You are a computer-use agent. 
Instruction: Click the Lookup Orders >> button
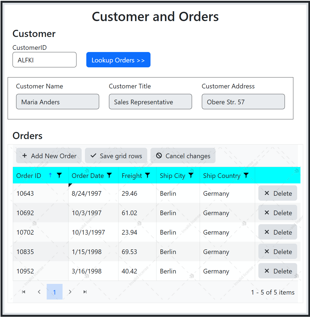click(118, 60)
